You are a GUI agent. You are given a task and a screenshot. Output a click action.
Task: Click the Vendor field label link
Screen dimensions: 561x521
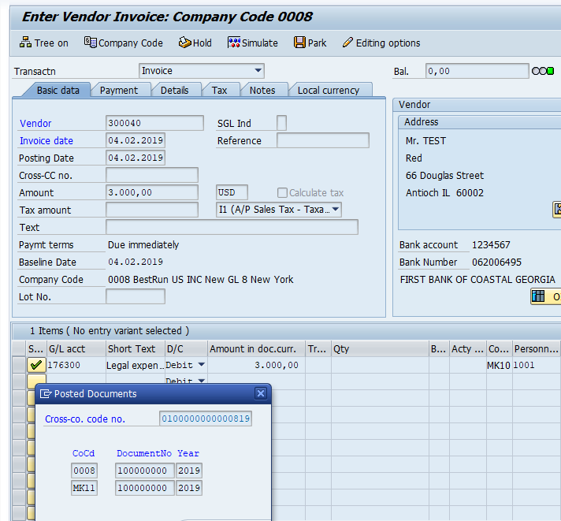35,124
